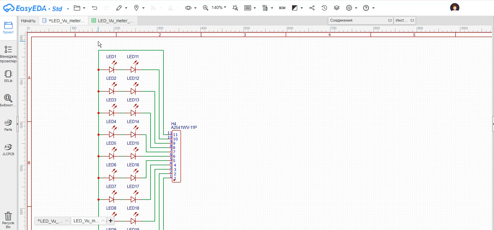Select the LED16 label text
The image size is (494, 230).
point(133,165)
